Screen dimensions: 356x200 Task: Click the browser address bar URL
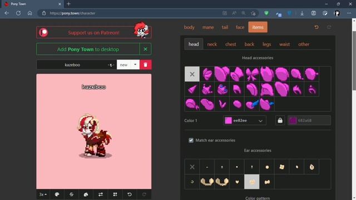click(x=72, y=13)
